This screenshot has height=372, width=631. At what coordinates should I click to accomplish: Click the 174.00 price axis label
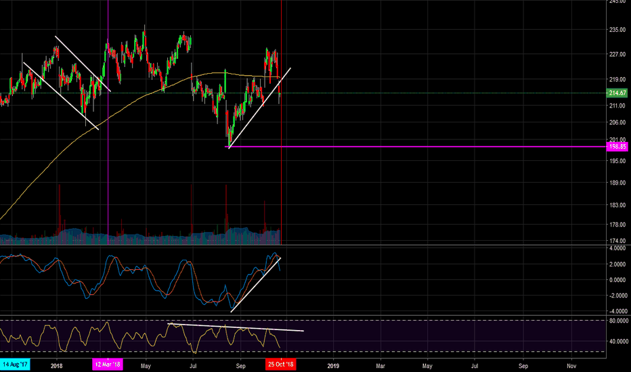coord(617,241)
